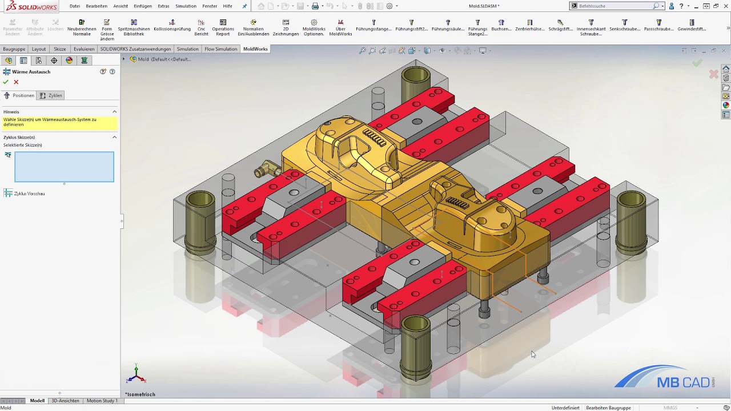The image size is (731, 411).
Task: Open the options gear dropdown arrow
Action: (397, 6)
